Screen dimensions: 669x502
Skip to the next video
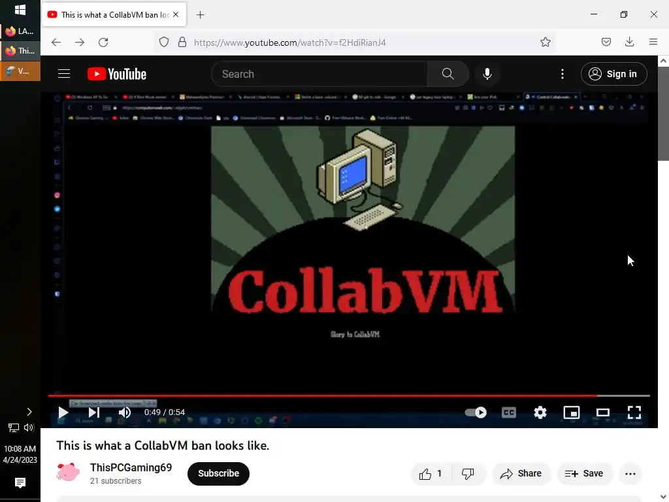94,412
